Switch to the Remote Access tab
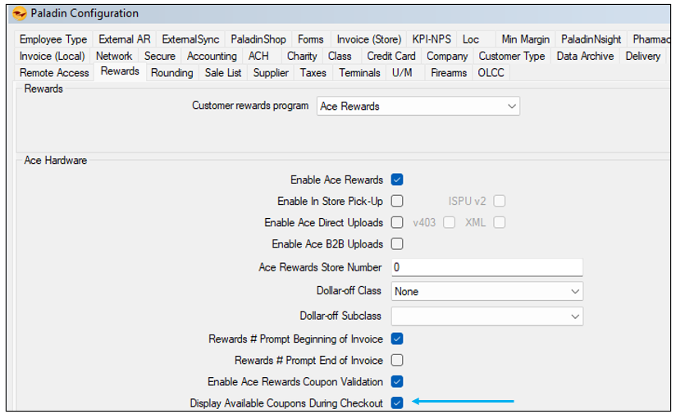The width and height of the screenshot is (676, 414). [x=54, y=73]
